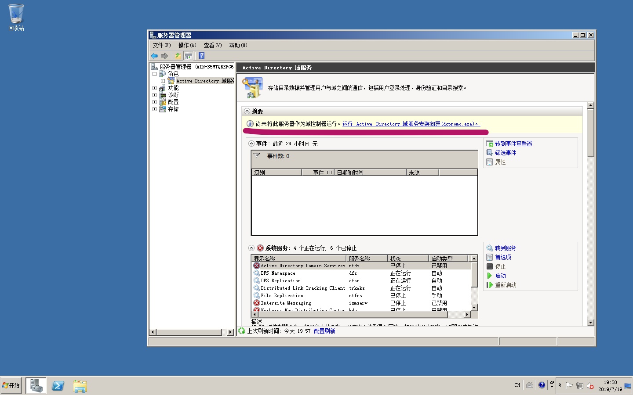
Task: Collapse the 摘要 section
Action: [x=247, y=111]
